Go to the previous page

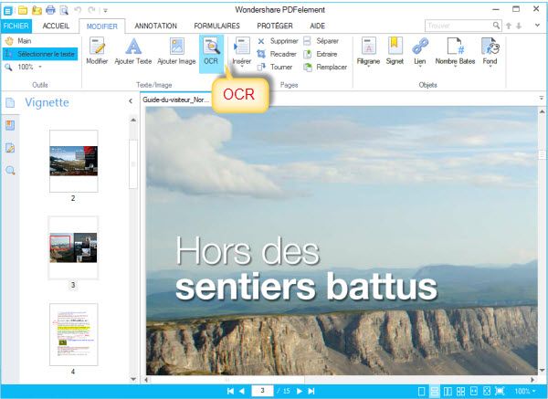tap(242, 391)
